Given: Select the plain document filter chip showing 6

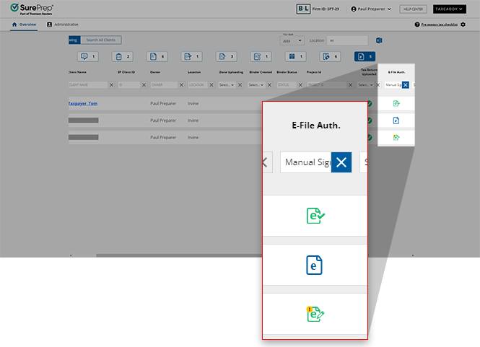Looking at the screenshot, I should click(x=157, y=56).
